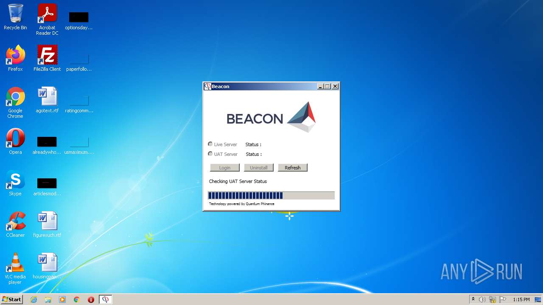Image resolution: width=543 pixels, height=305 pixels.
Task: Minimize the Beacon window
Action: [x=321, y=86]
